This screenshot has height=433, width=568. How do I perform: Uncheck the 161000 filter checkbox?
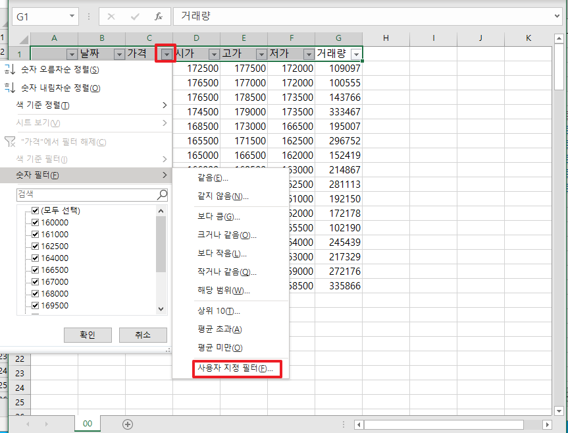pyautogui.click(x=35, y=234)
